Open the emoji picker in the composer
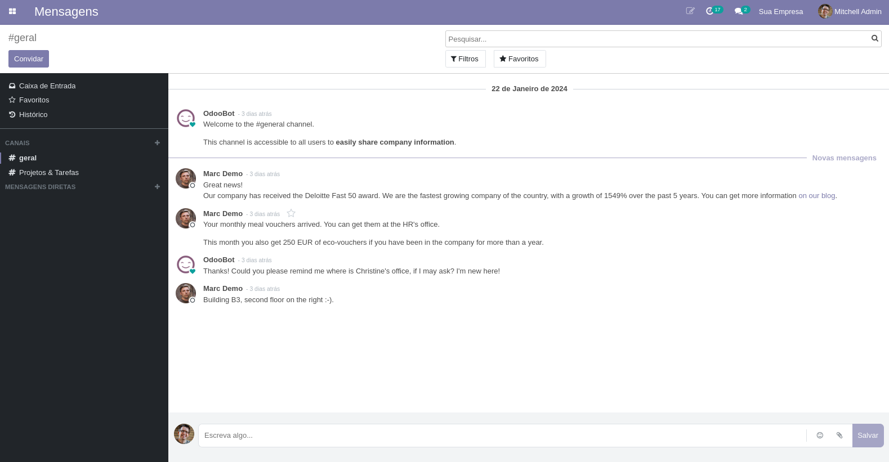The width and height of the screenshot is (889, 462). [x=820, y=435]
